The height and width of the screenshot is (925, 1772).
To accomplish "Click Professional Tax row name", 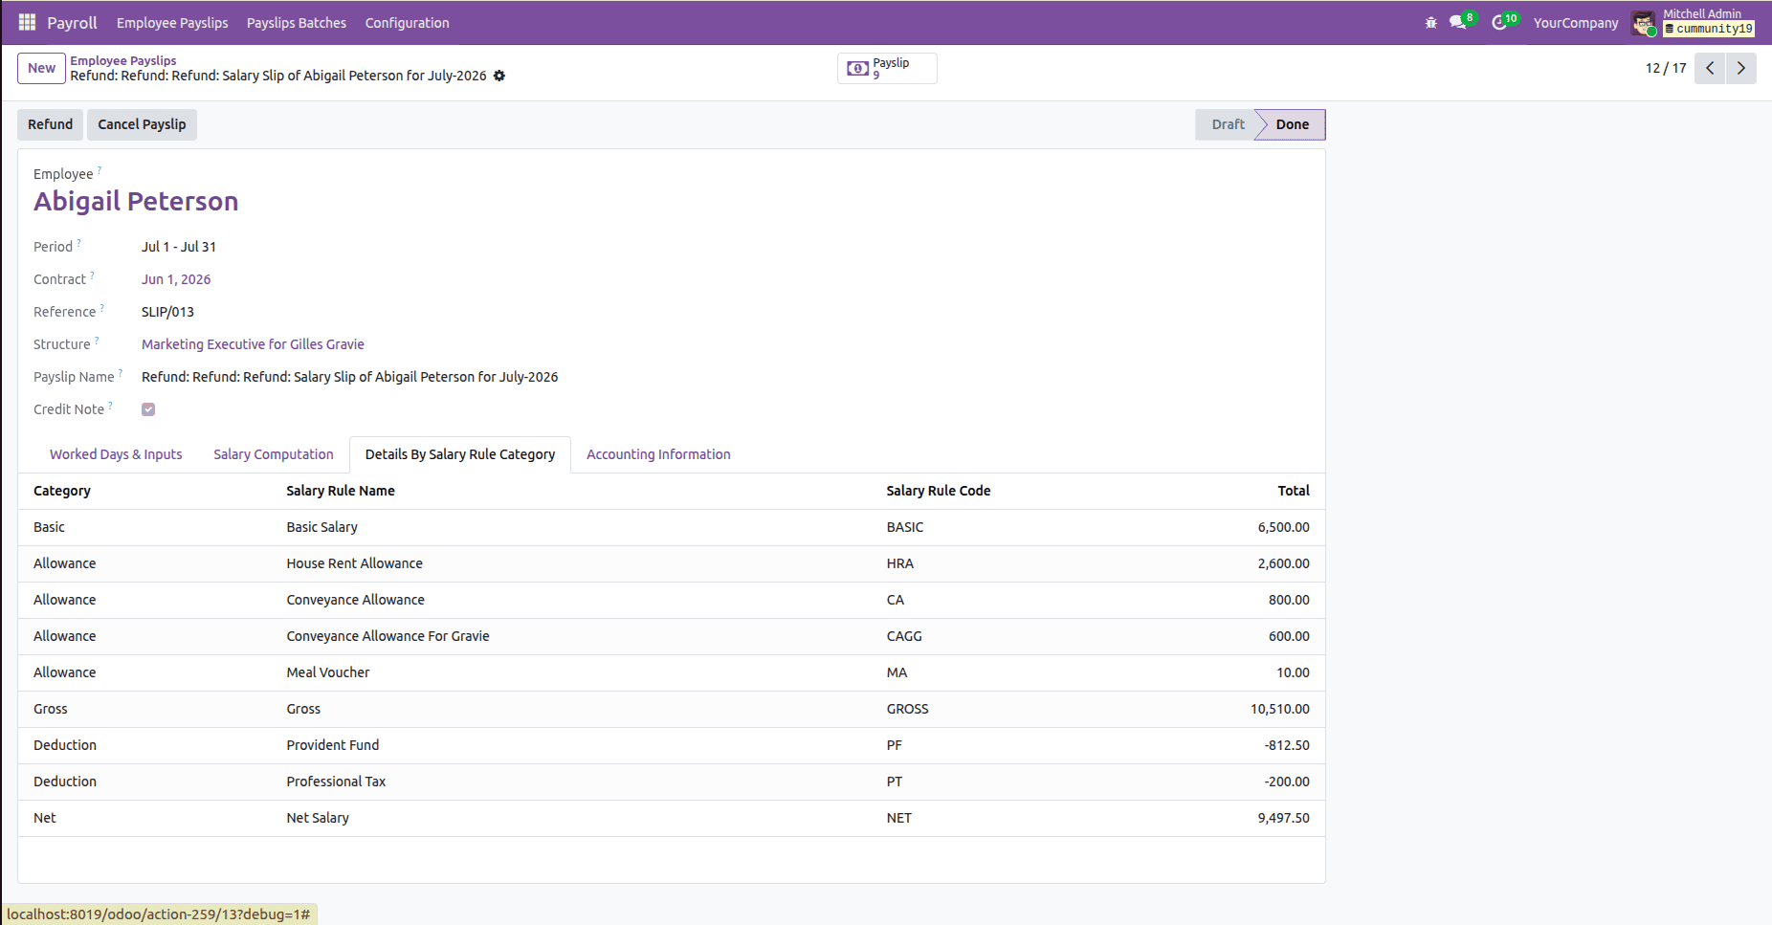I will (336, 782).
